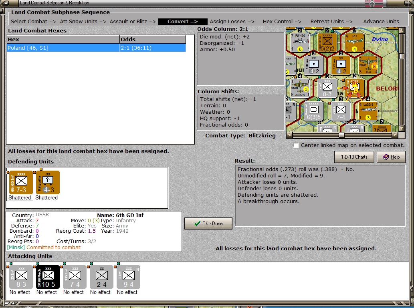Click the 6(3)5 German HQ counter on map
This screenshot has height=308, width=414.
point(314,111)
